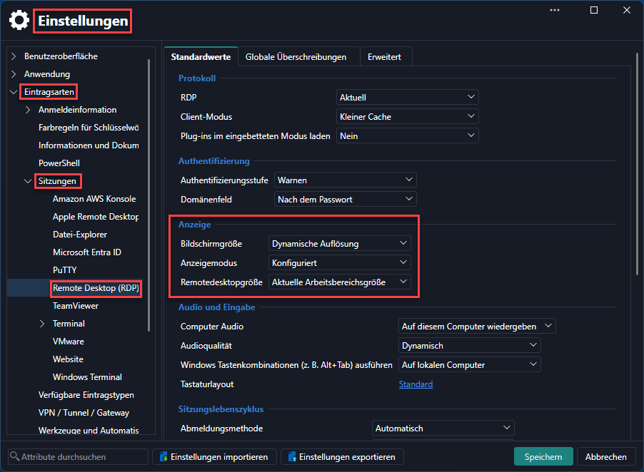Select TeamViewer in the session tree
The height and width of the screenshot is (472, 644).
(76, 305)
